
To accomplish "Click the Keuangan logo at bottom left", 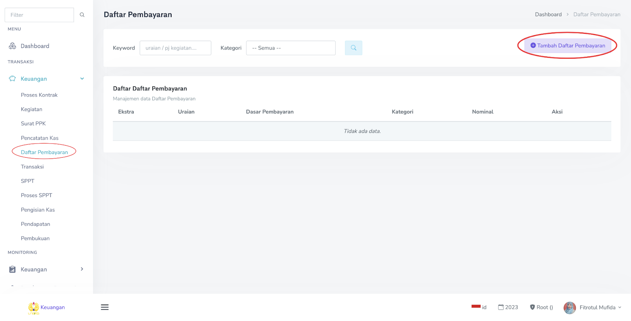I will [34, 308].
